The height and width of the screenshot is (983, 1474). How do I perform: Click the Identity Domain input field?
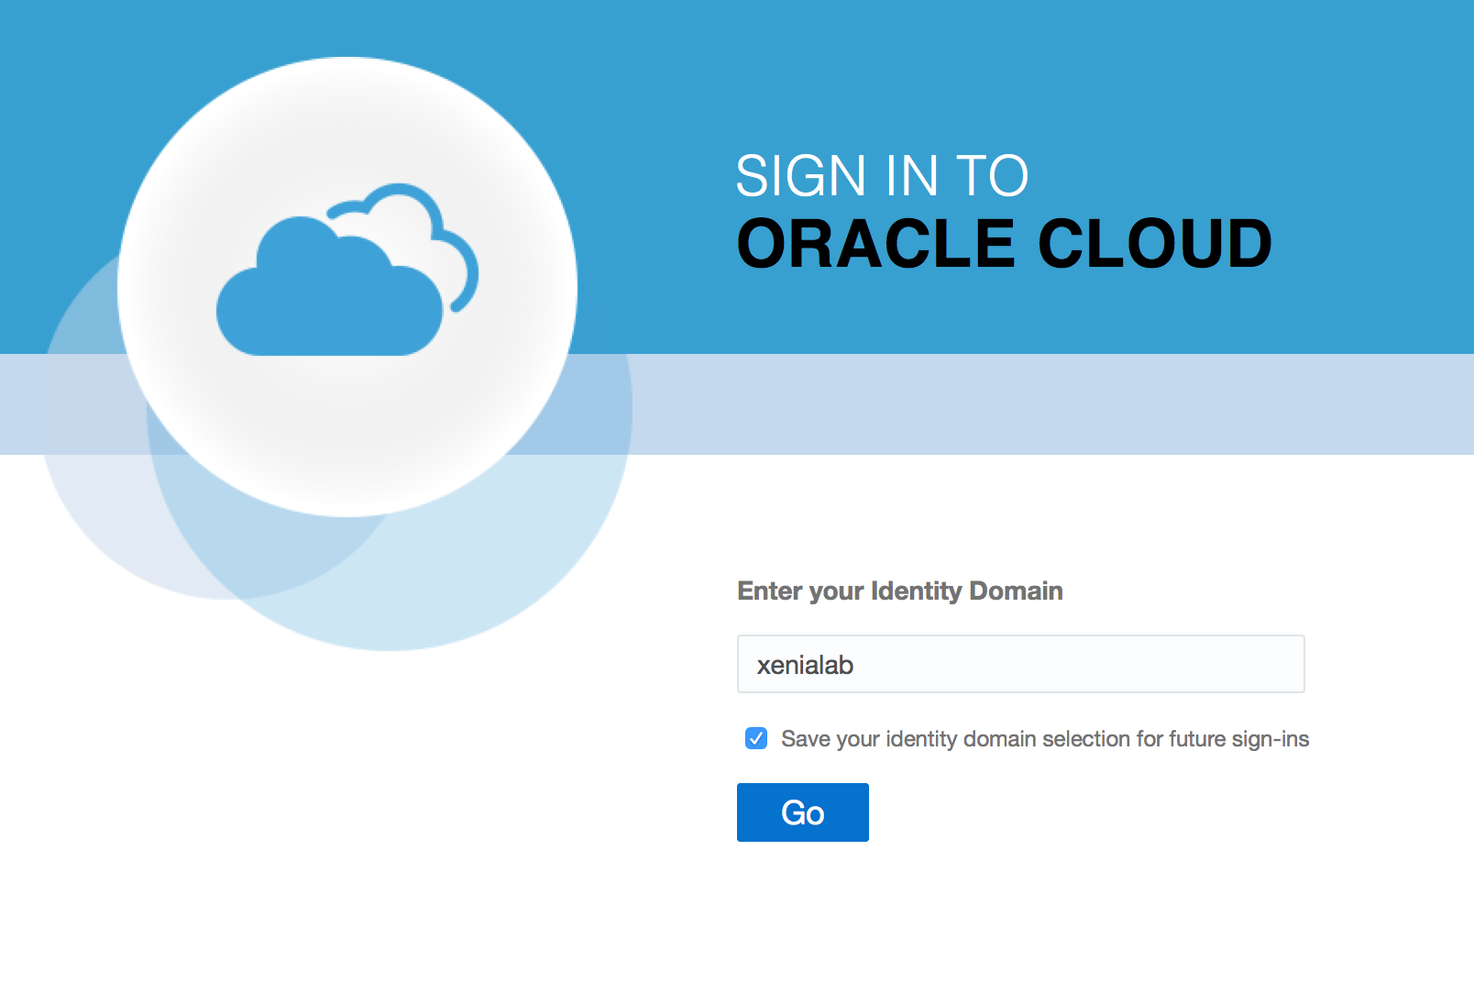[1020, 664]
